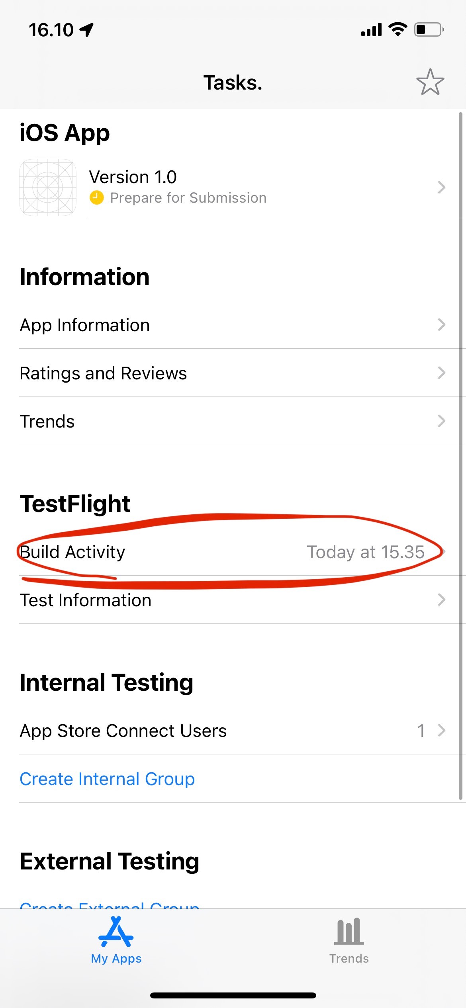The width and height of the screenshot is (466, 1008).
Task: Tap the Wi-Fi status icon
Action: tap(397, 29)
